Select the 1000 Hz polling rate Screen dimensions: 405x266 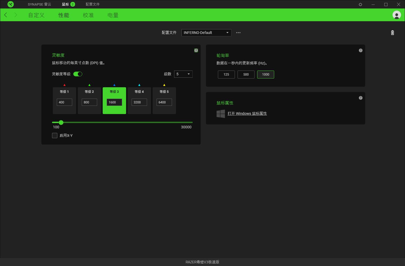coord(265,75)
